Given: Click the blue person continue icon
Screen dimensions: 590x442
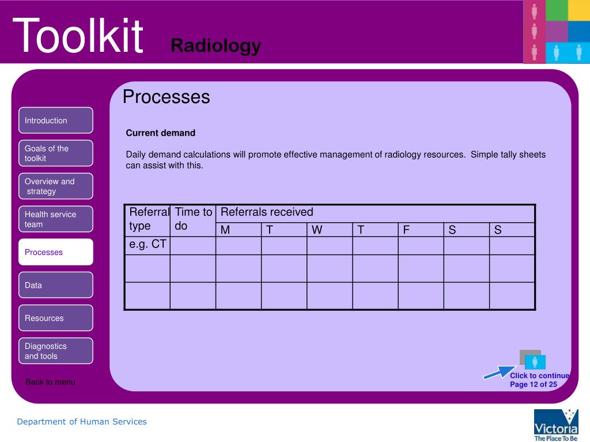Looking at the screenshot, I should [535, 363].
